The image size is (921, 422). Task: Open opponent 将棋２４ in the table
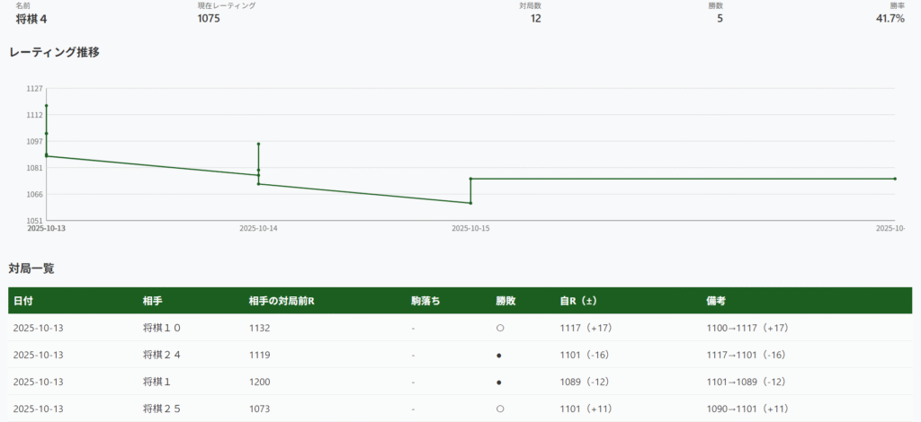click(x=162, y=355)
